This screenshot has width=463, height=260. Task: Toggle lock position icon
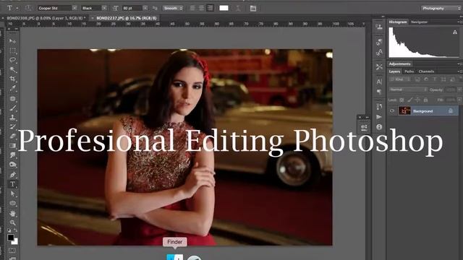pos(417,100)
